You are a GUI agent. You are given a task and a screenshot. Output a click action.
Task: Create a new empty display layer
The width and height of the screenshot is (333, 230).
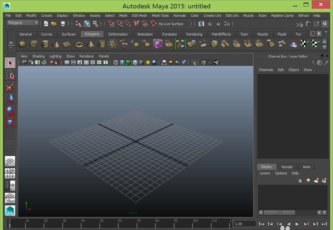coord(316,180)
